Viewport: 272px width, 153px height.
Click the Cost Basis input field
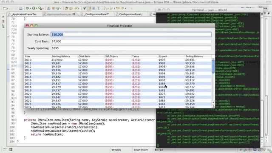click(x=131, y=41)
